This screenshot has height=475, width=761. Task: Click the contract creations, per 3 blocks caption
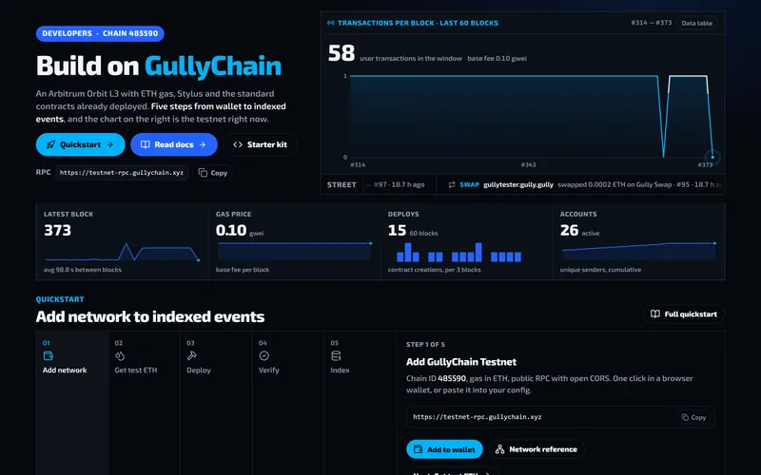point(435,270)
